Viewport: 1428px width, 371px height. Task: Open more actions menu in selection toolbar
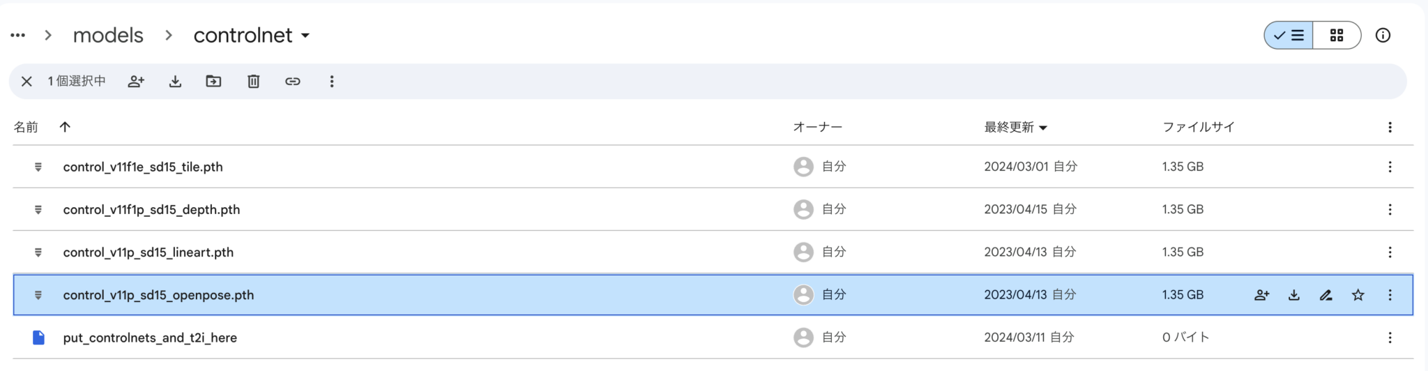[x=332, y=82]
